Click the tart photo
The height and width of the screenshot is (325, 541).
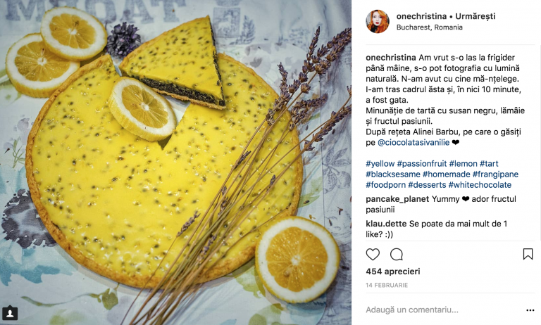(x=175, y=162)
